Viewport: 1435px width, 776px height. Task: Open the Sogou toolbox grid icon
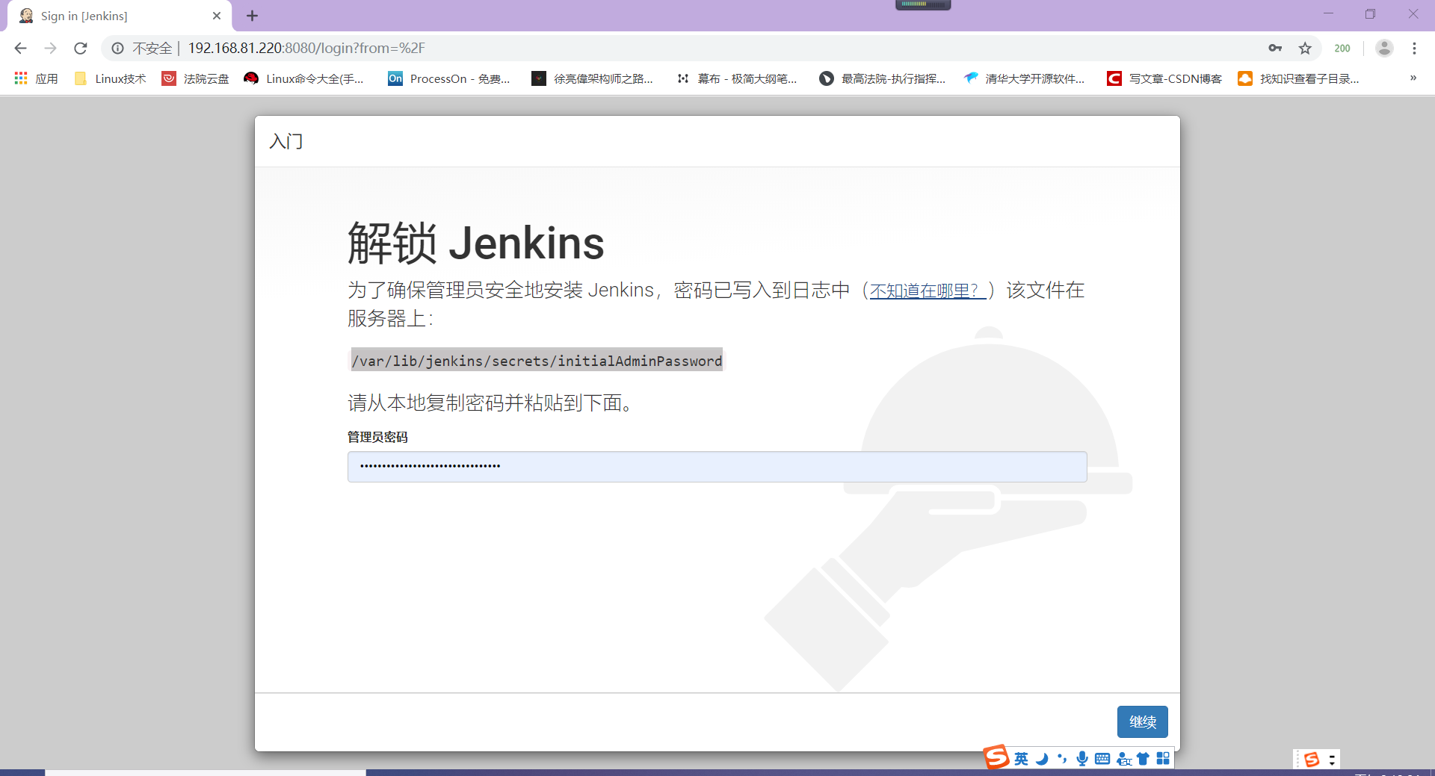[1164, 757]
